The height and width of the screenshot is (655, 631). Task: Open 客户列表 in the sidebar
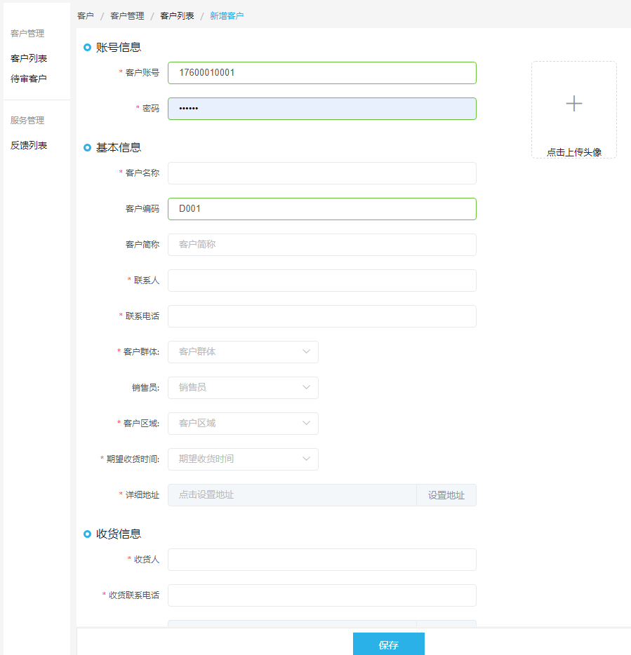coord(29,58)
